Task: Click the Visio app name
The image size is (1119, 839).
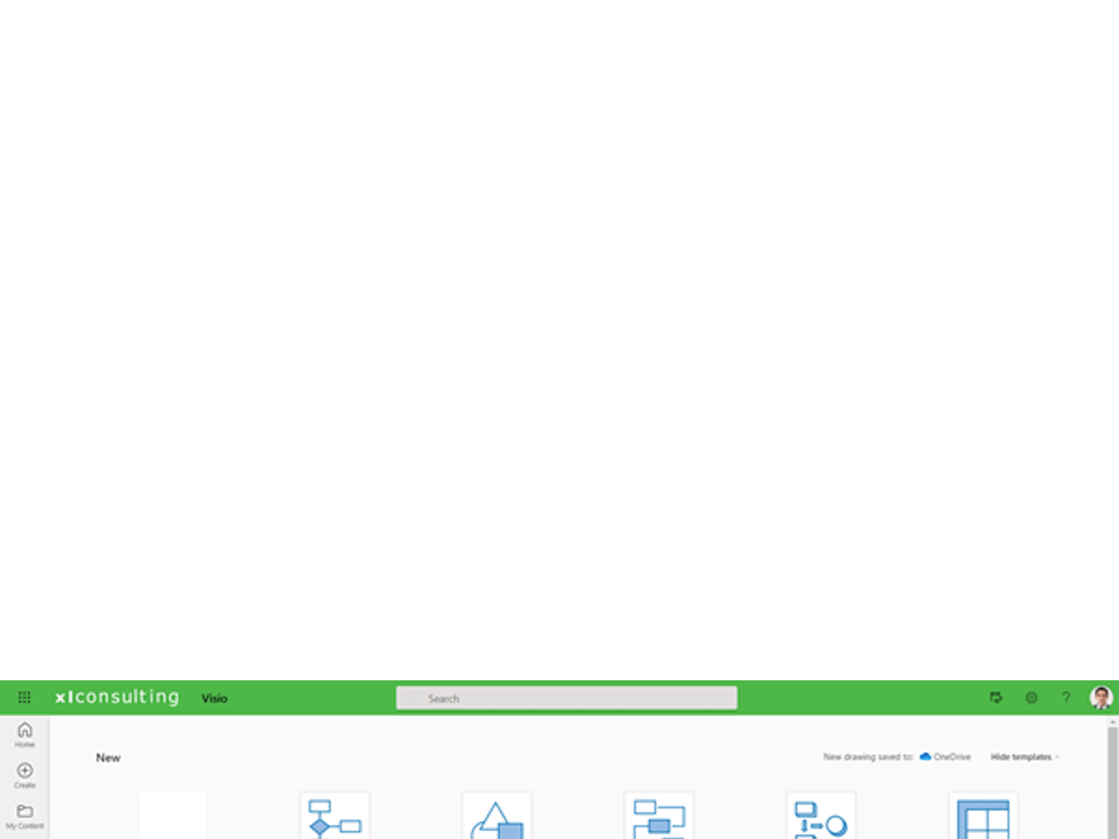Action: point(214,698)
